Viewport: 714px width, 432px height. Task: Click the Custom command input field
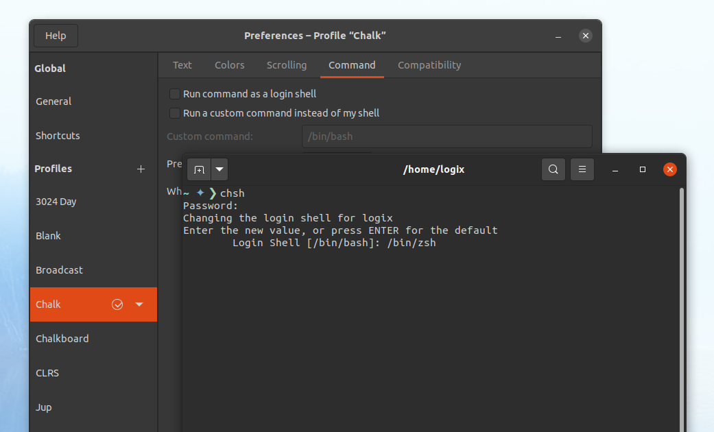point(447,136)
